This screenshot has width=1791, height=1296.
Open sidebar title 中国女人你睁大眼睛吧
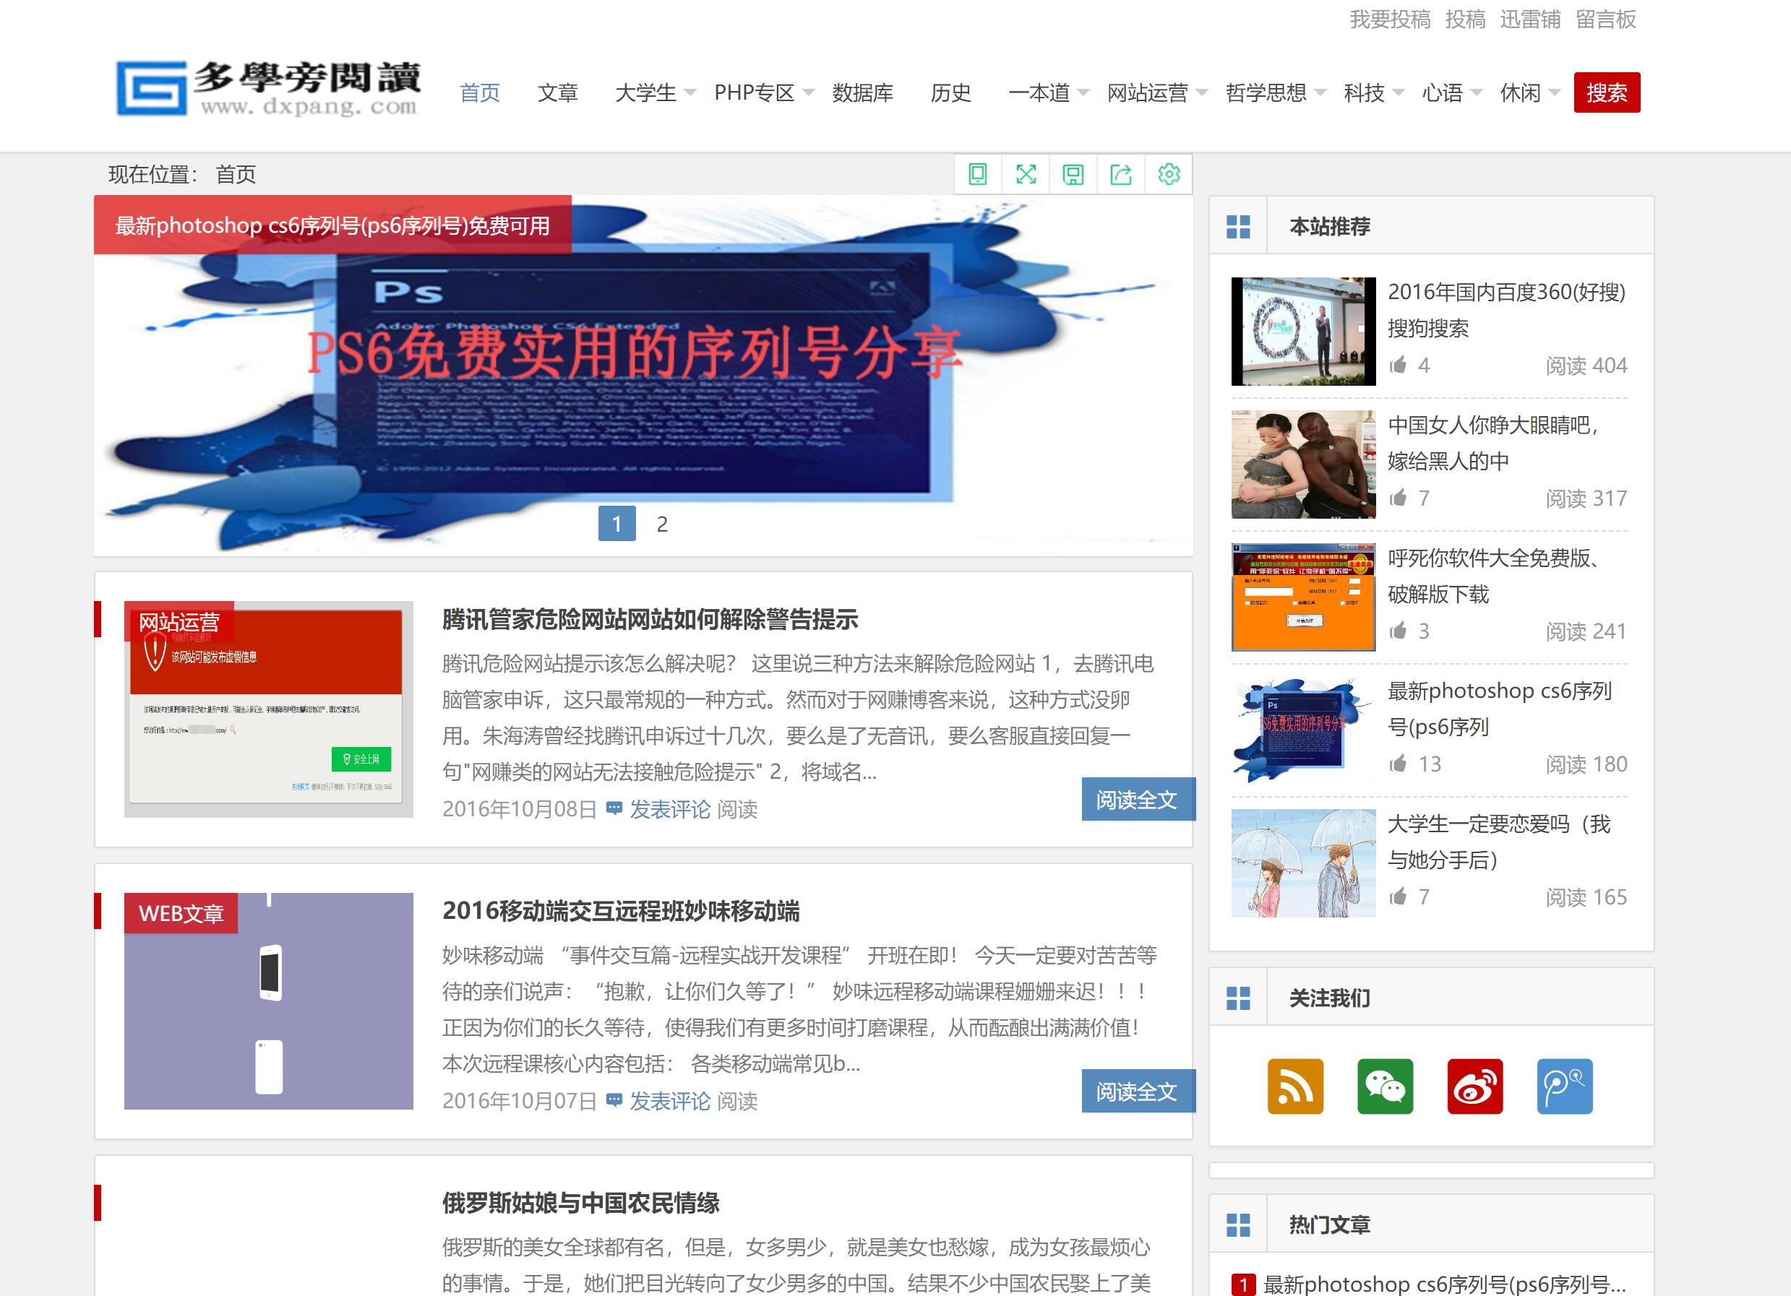[1493, 443]
